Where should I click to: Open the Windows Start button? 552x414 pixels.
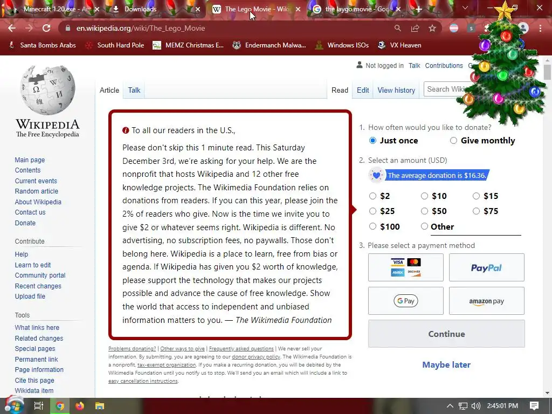coord(13,405)
